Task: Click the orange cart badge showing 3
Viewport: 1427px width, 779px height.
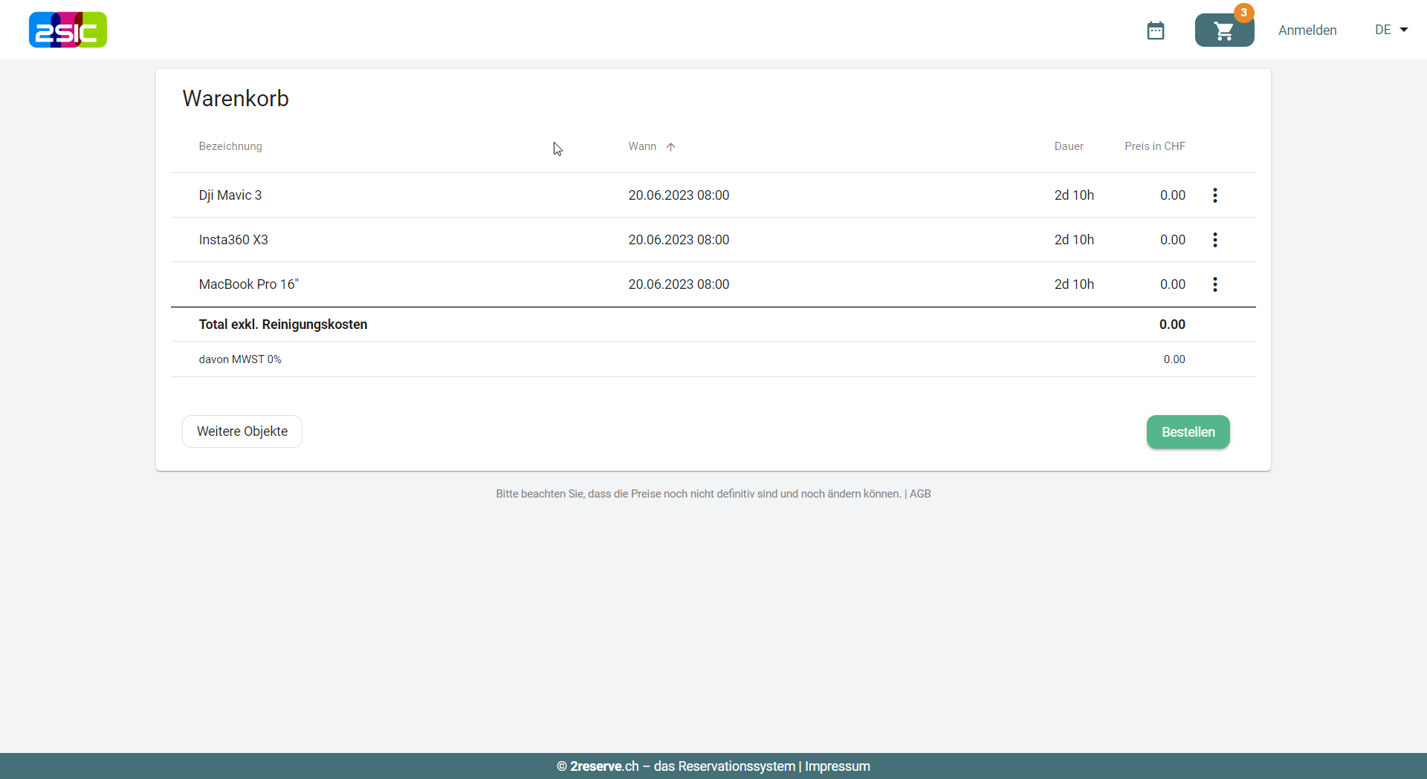Action: coord(1243,13)
